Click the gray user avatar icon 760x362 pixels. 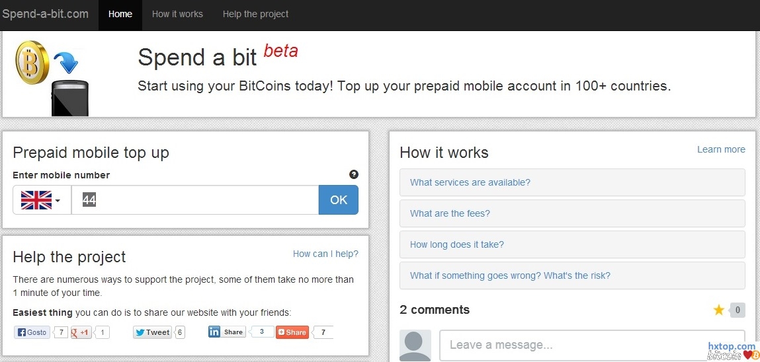click(x=415, y=345)
